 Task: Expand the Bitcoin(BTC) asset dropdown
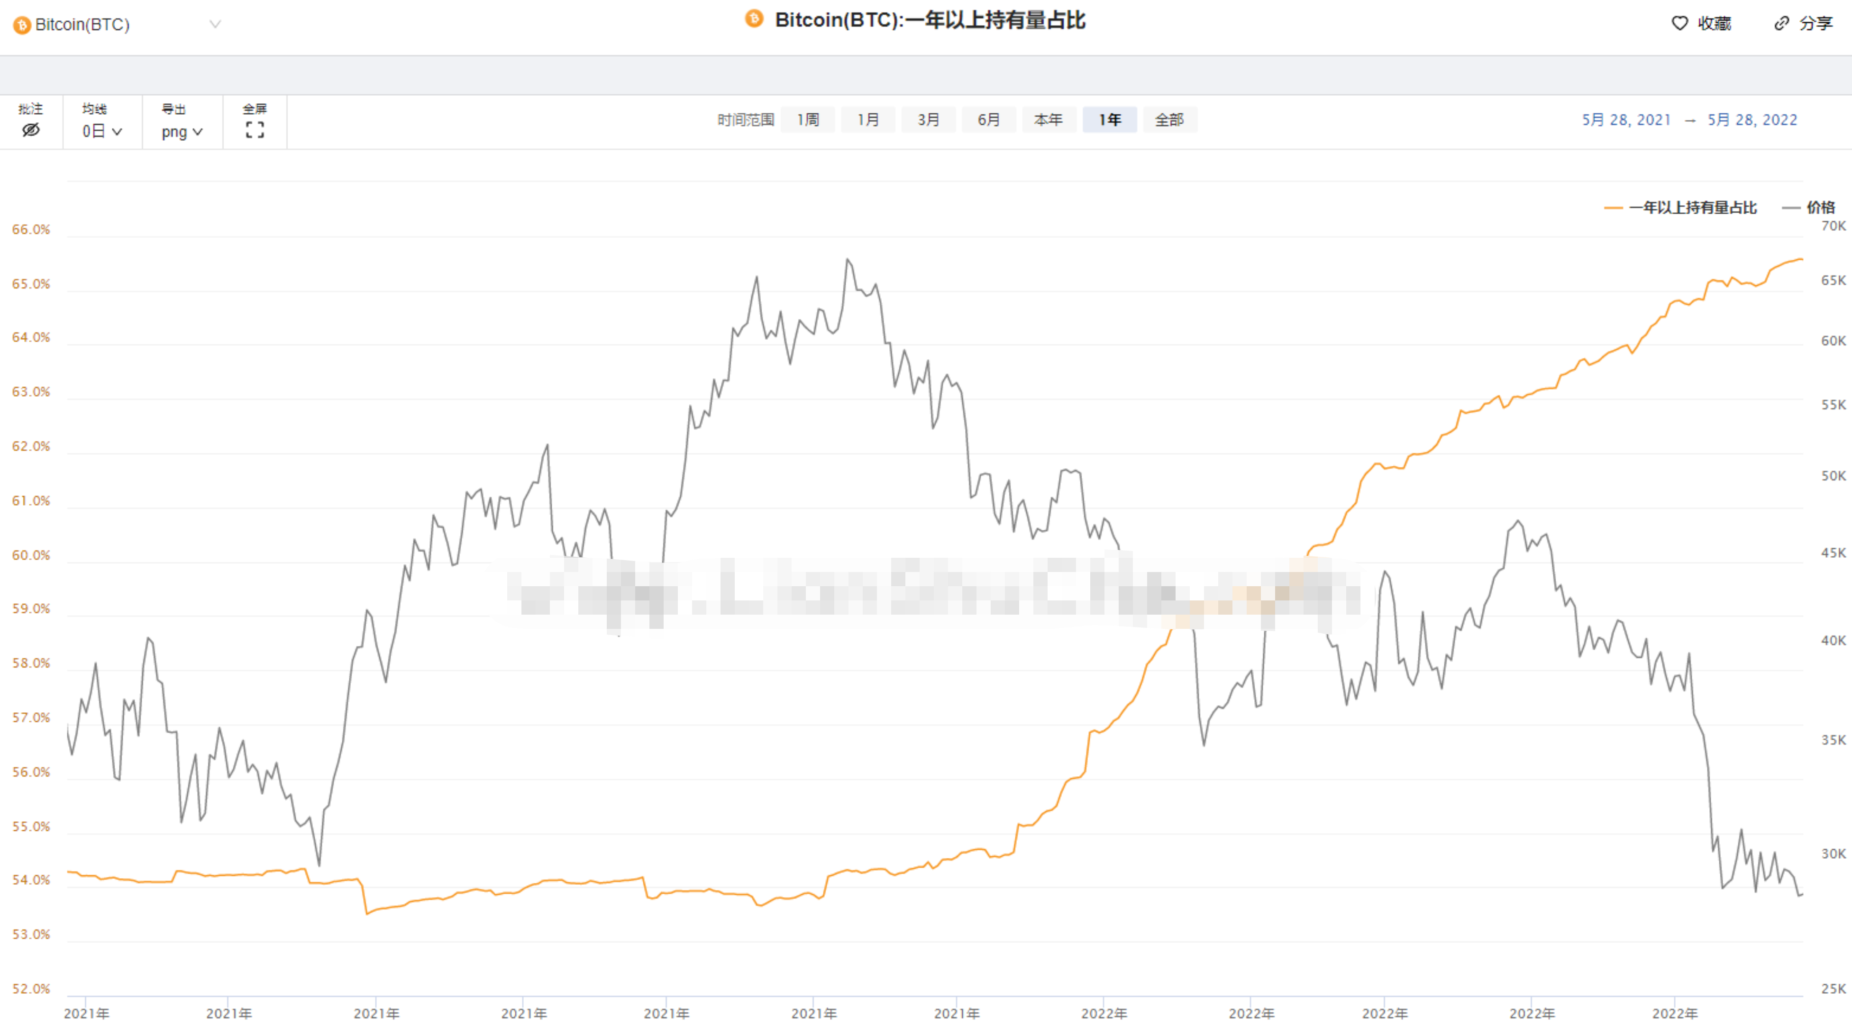pos(214,25)
